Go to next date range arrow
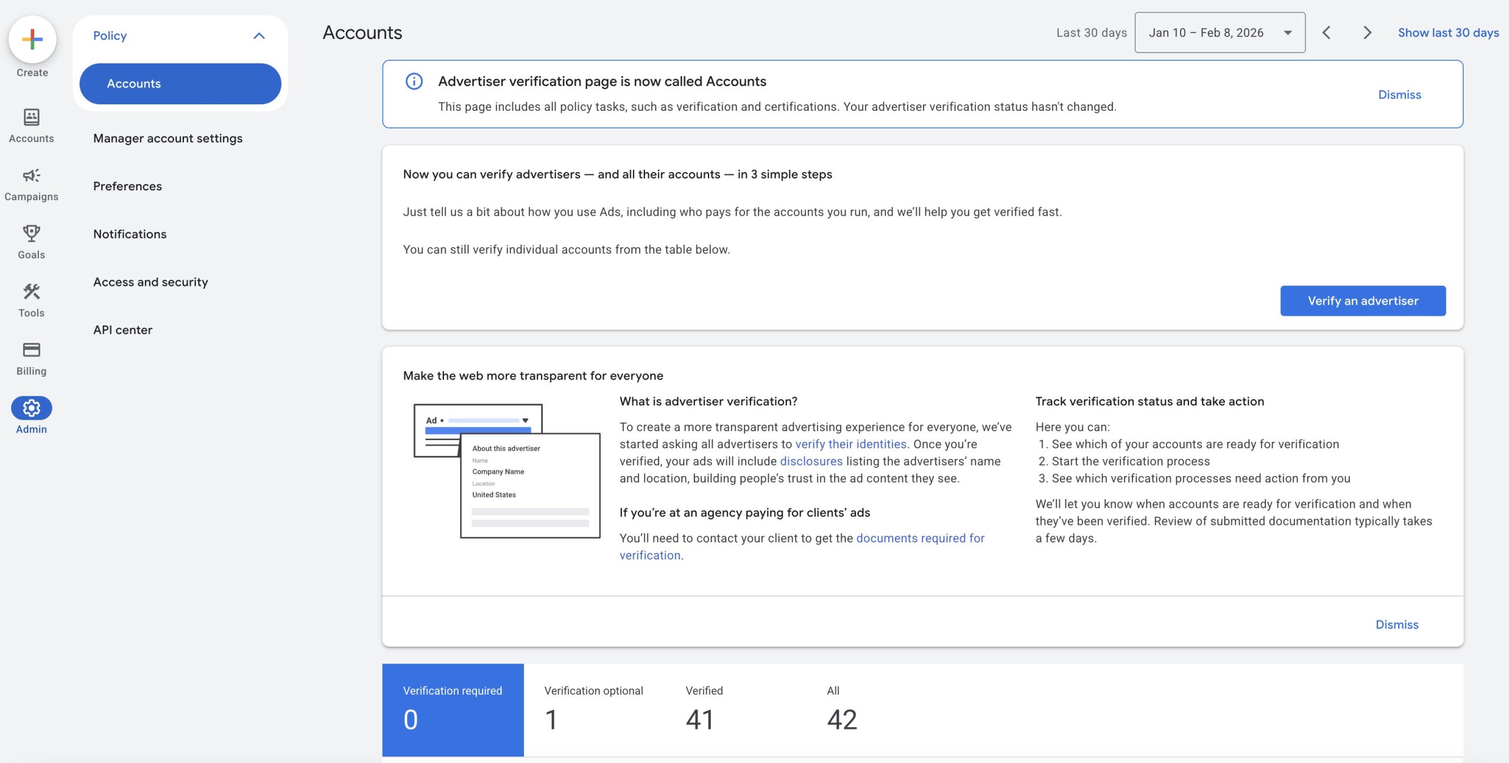 point(1368,32)
